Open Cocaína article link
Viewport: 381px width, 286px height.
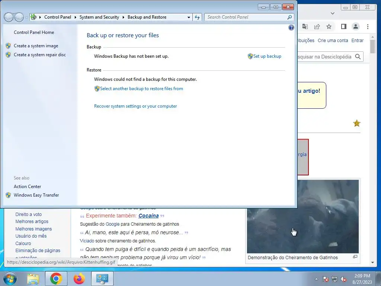pos(148,216)
